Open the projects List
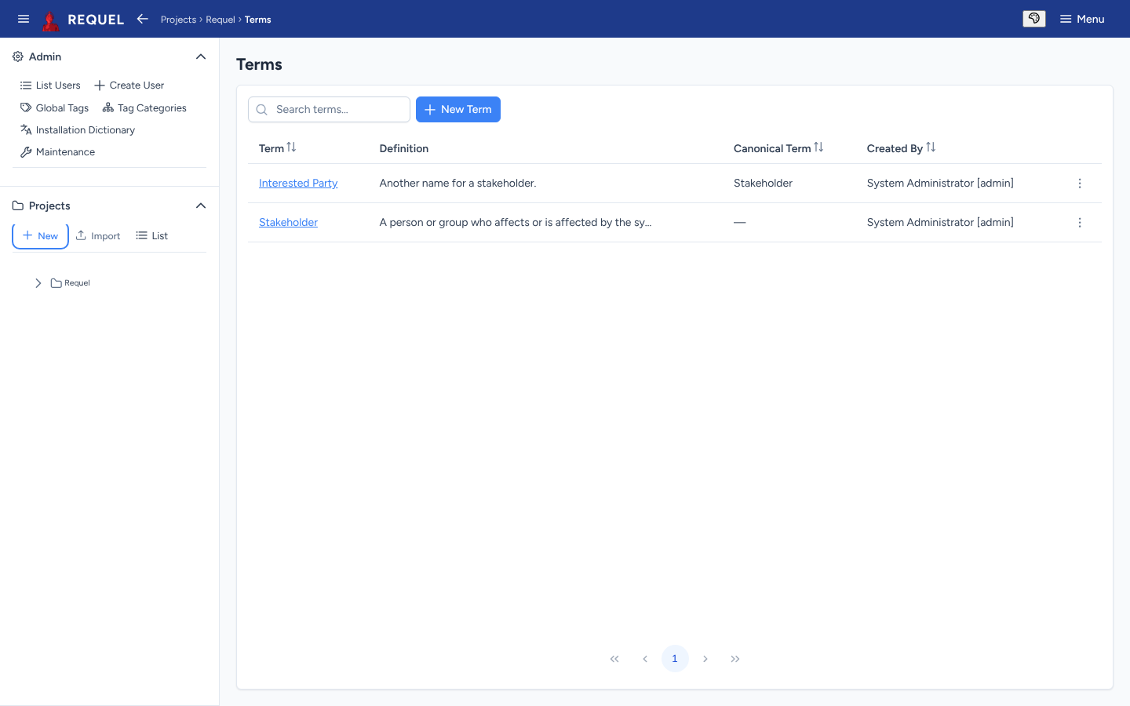 click(x=152, y=235)
